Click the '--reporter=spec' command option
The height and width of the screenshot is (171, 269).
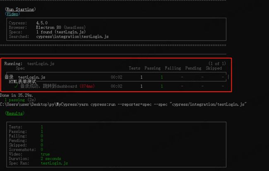[134, 104]
